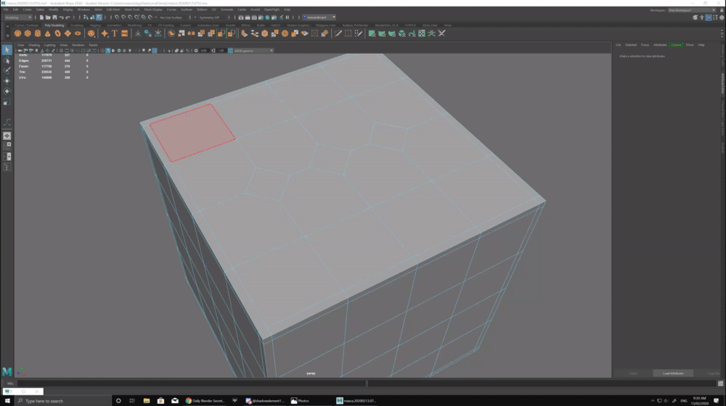
Task: Click the polygon cone shelf icon
Action: (x=47, y=33)
